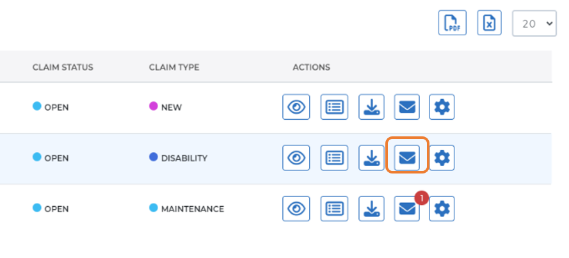Sort by the CLAIM TYPE column header
569x258 pixels.
point(174,67)
